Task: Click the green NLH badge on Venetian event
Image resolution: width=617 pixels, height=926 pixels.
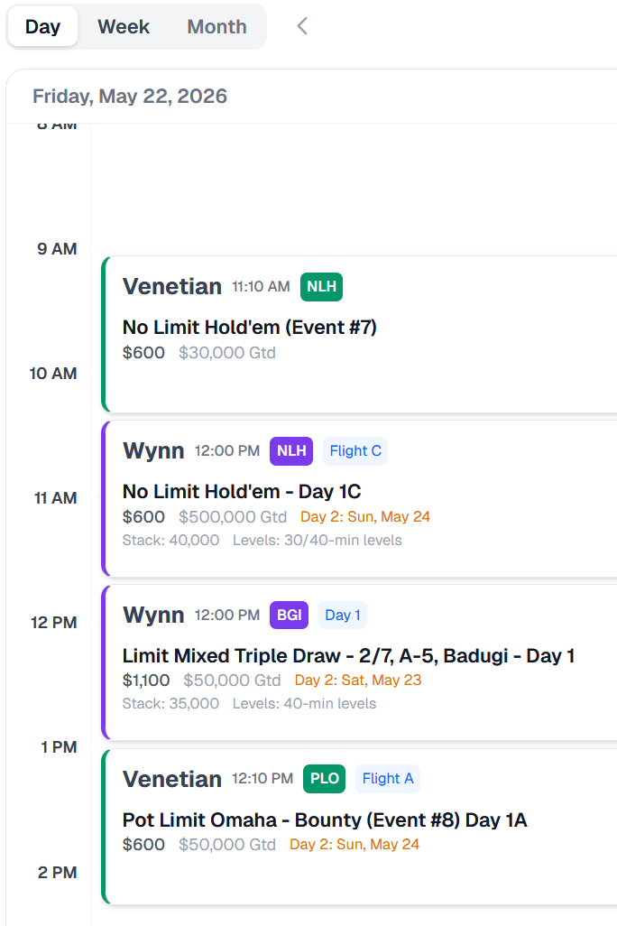Action: (321, 287)
